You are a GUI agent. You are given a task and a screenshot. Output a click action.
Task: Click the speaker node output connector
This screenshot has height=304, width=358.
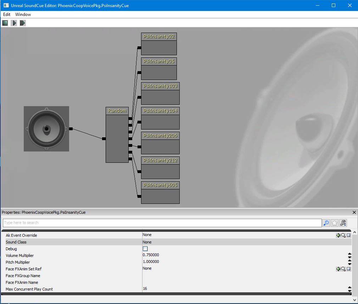71,129
